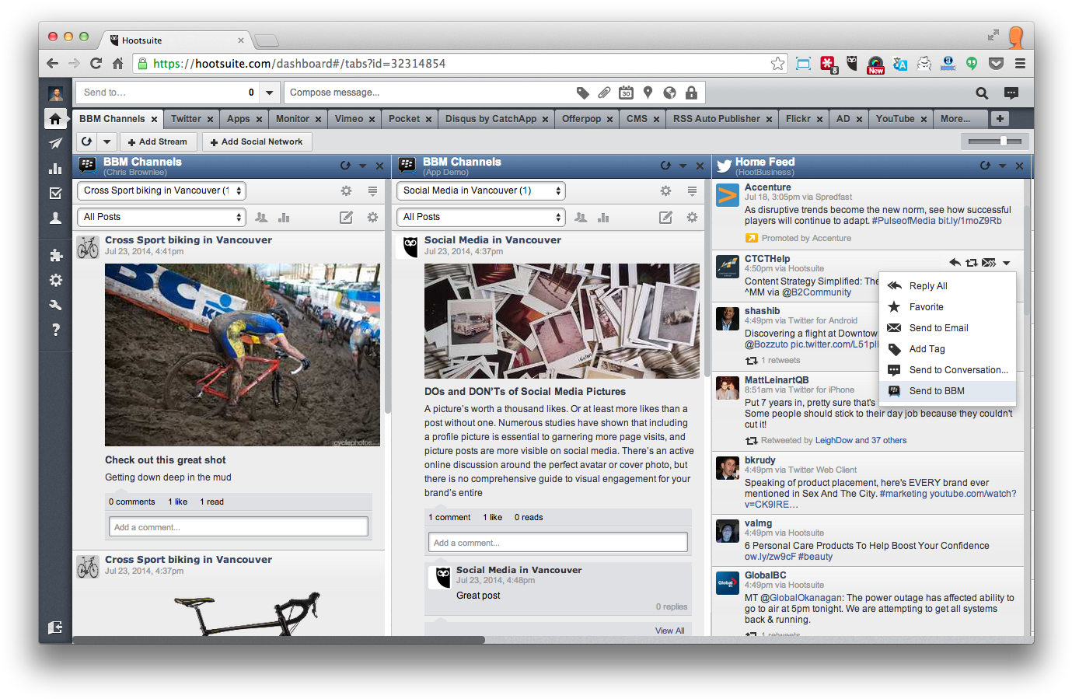Add a location with the map pin icon
This screenshot has width=1072, height=699.
click(x=648, y=93)
